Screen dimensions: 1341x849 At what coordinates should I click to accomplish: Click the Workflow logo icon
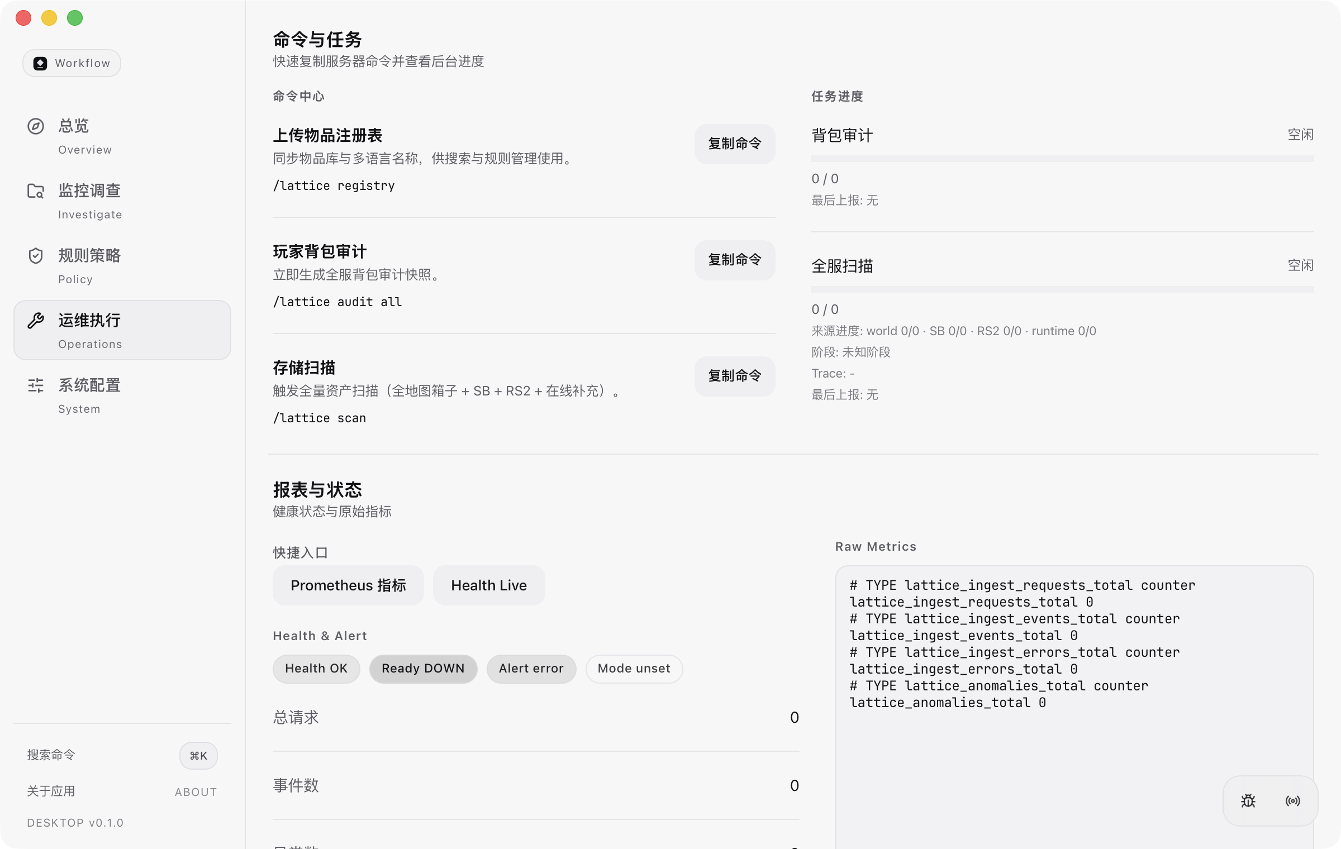point(40,63)
